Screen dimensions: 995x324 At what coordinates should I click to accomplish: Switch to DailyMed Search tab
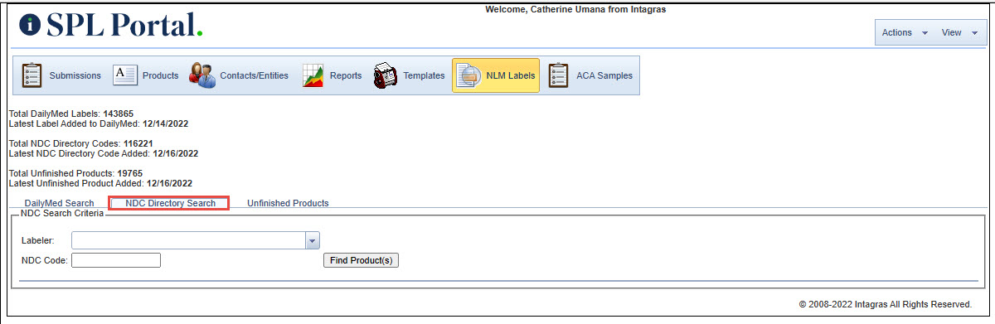point(59,203)
